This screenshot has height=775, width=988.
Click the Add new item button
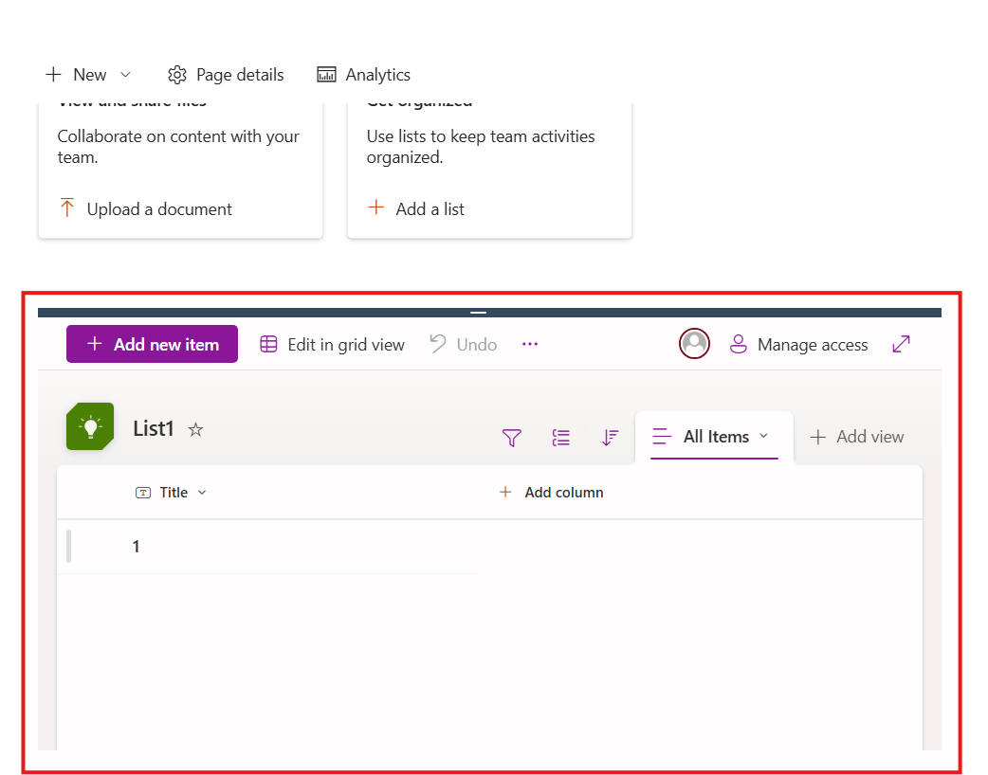pos(152,344)
